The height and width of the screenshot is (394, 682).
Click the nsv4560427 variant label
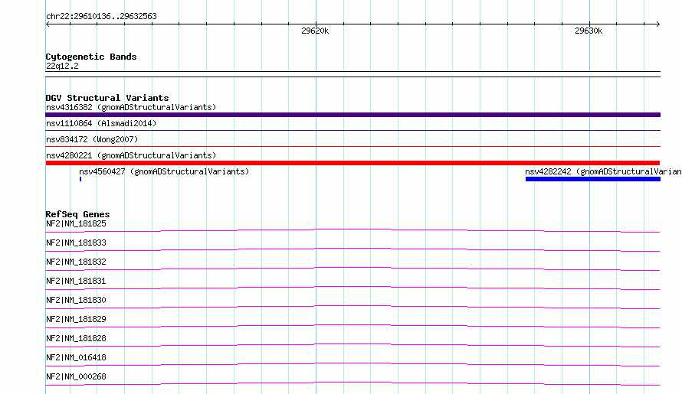click(x=164, y=171)
